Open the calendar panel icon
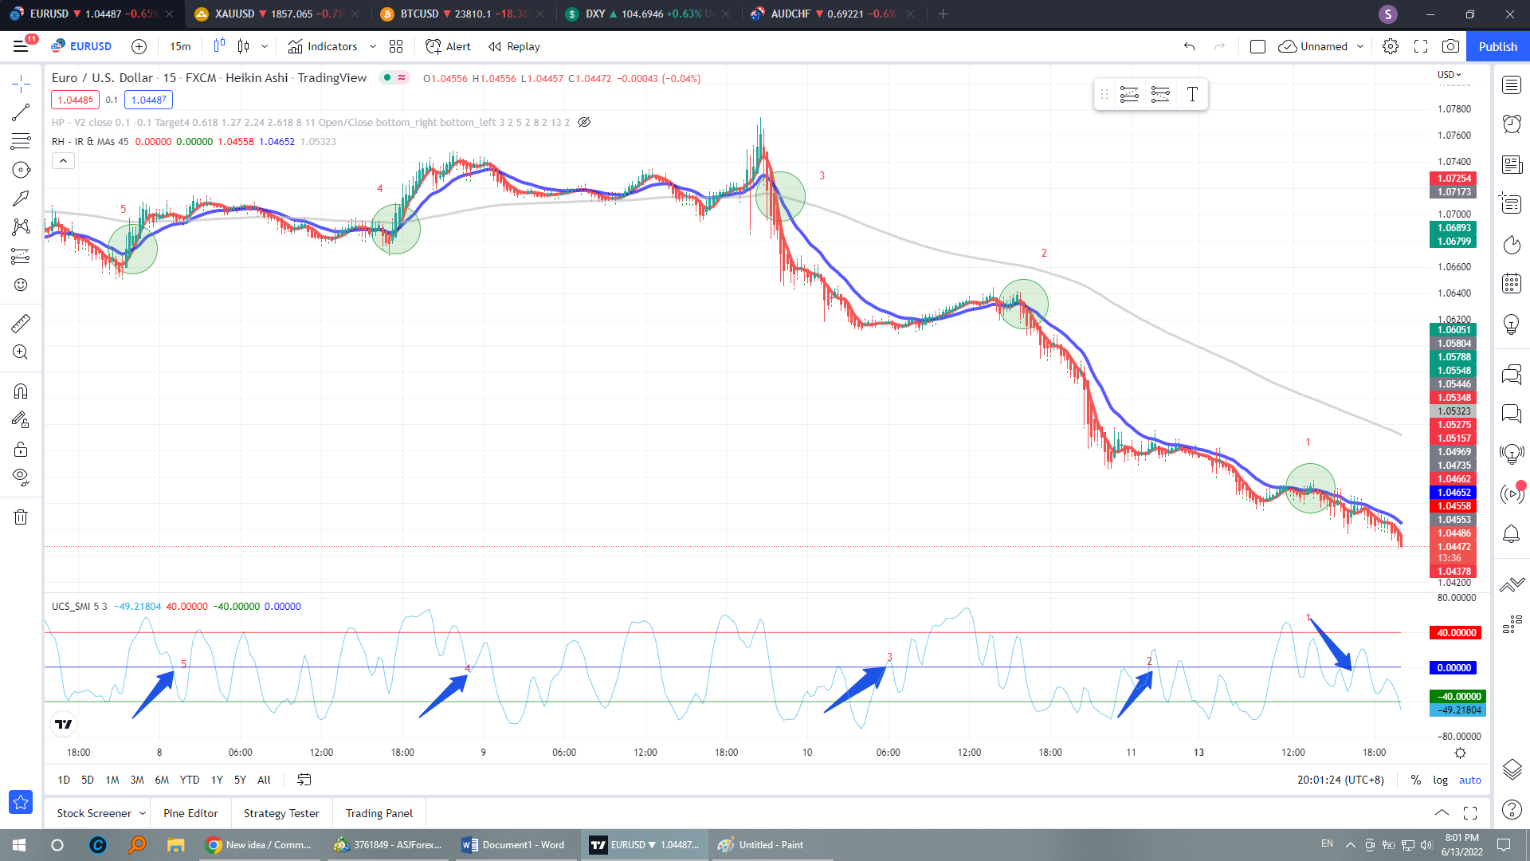Viewport: 1530px width, 861px height. pyautogui.click(x=1512, y=283)
